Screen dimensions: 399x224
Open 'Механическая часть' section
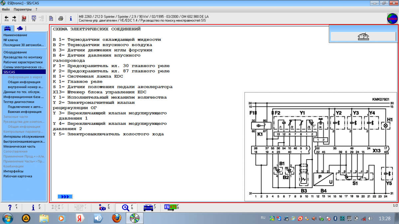tap(19, 146)
